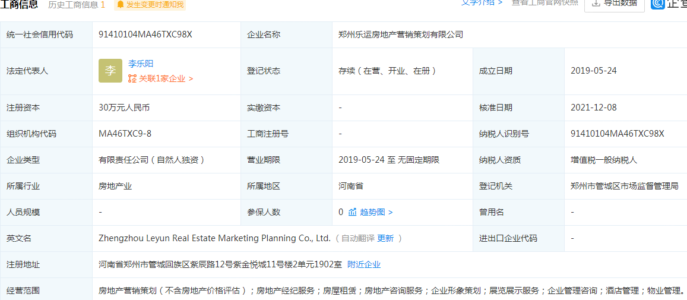Select registration authority 郑州市管城区市场监督管理局
687x300 pixels.
[x=625, y=187]
